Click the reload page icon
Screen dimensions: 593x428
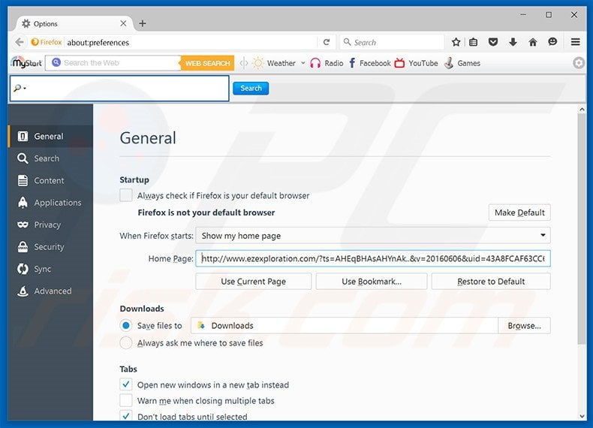327,42
